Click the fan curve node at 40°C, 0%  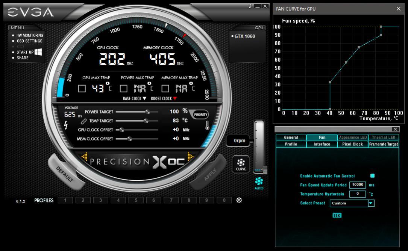click(330, 109)
